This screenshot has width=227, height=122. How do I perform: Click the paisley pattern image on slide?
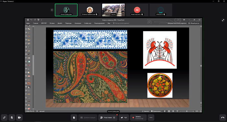pyautogui.click(x=90, y=77)
